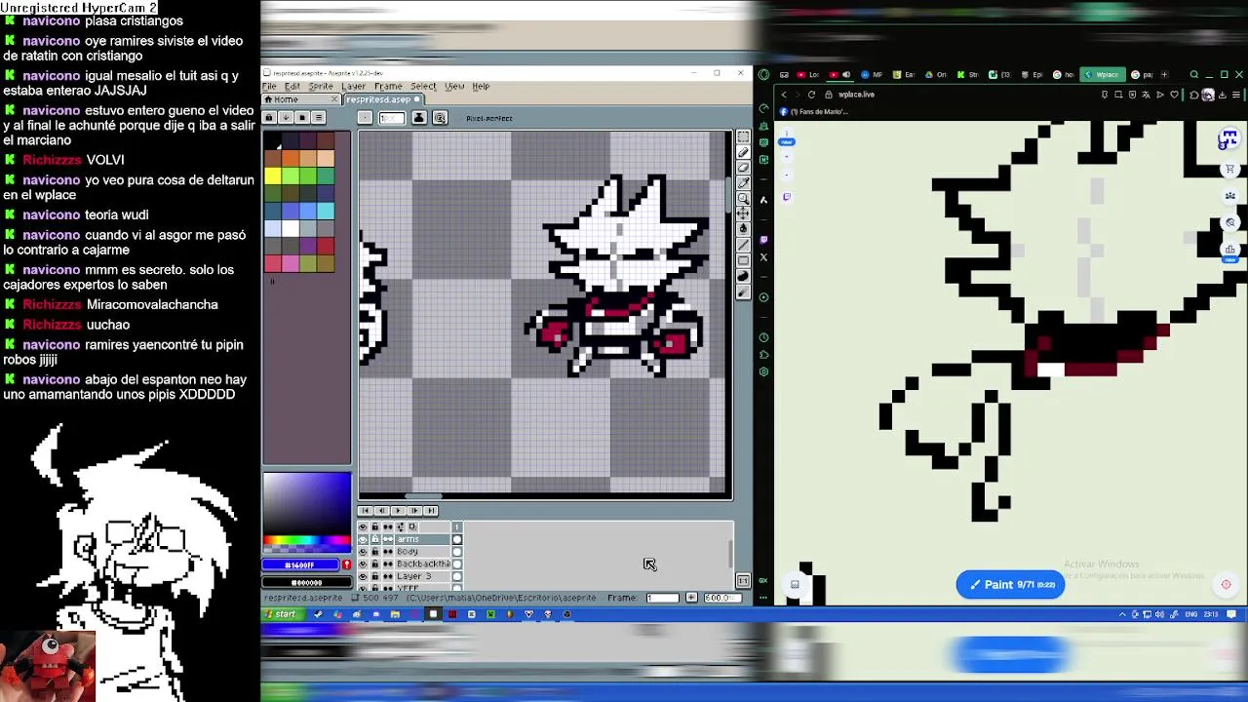Select the Rectangular Marquee tool in Aseprite
Viewport: 1248px width, 702px height.
pyautogui.click(x=743, y=137)
